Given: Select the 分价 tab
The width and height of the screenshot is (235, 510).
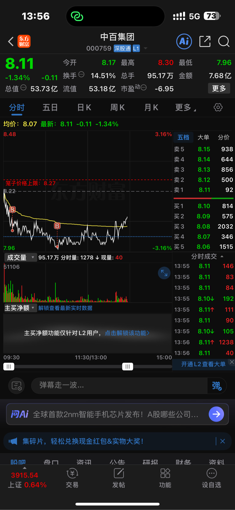Looking at the screenshot, I should tap(224, 138).
